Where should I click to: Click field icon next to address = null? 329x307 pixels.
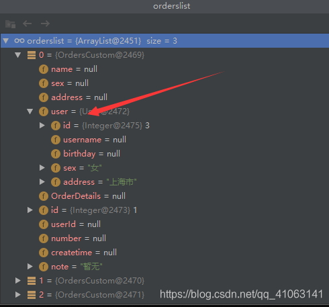(x=44, y=97)
